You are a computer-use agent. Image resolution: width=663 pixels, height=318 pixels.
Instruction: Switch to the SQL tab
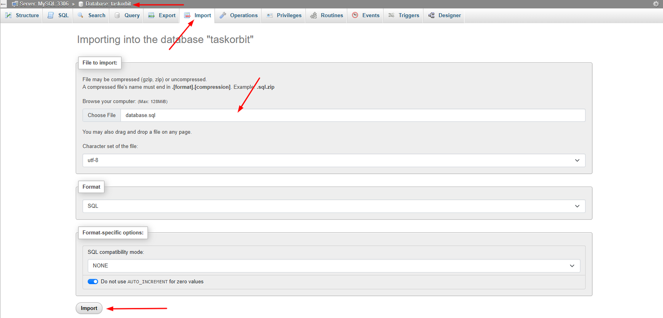click(58, 15)
